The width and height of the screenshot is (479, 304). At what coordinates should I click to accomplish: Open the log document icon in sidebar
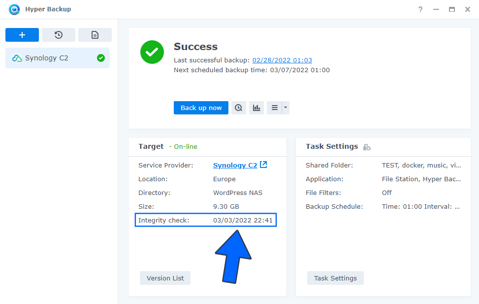95,35
